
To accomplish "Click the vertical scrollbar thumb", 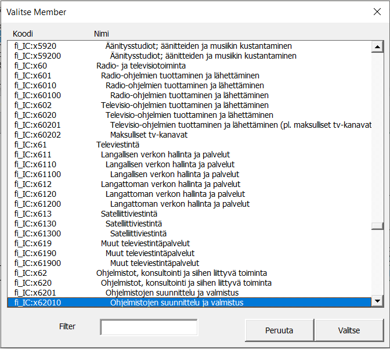I will click(378, 226).
